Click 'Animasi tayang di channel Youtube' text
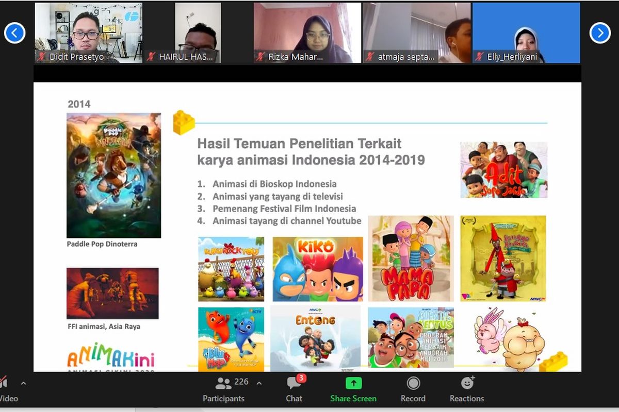Screen dimensions: 619x412 [x=287, y=221]
